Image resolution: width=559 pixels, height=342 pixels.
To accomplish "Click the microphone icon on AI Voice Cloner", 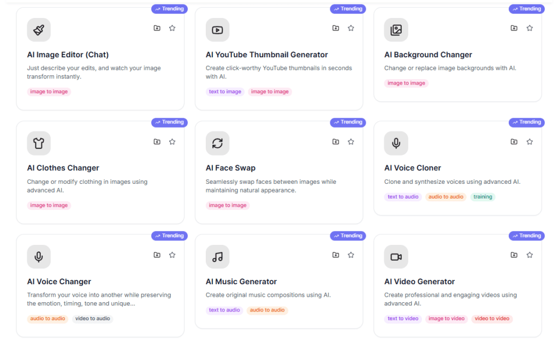I will pyautogui.click(x=396, y=143).
